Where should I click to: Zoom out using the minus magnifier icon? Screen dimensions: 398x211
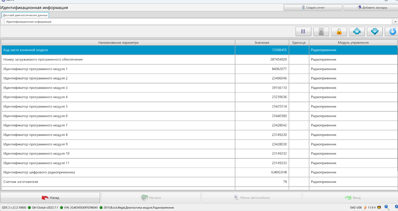click(387, 207)
